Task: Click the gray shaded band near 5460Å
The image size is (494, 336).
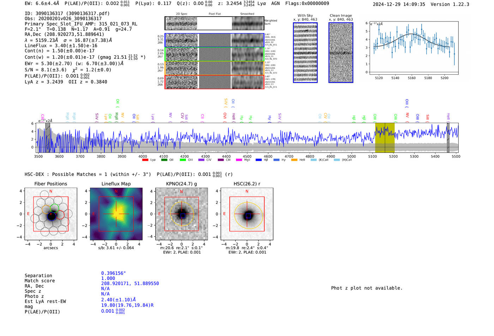Action: 448,138
